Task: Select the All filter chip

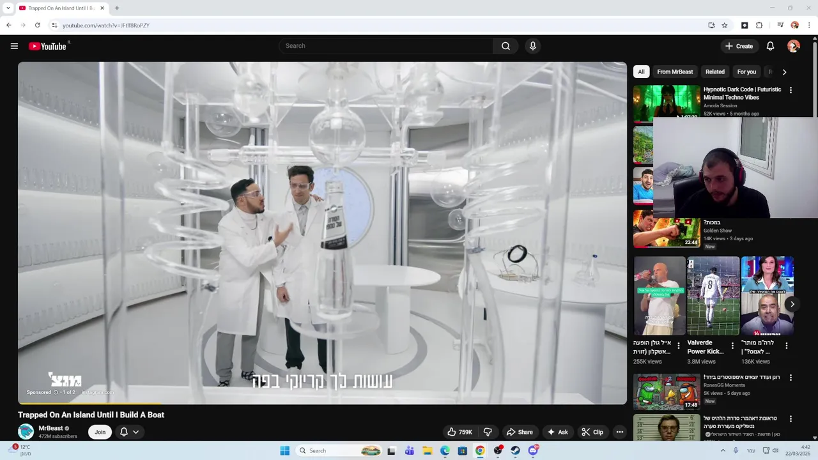Action: 641,72
